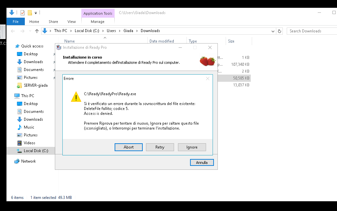Refresh the Downloads folder view
The width and height of the screenshot is (337, 211).
point(280,31)
